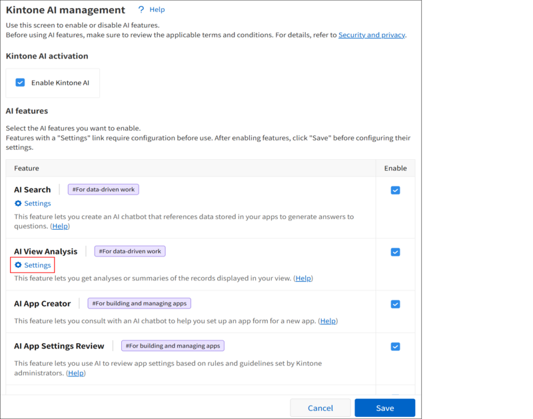Click the gear icon under AI Search

pos(18,203)
